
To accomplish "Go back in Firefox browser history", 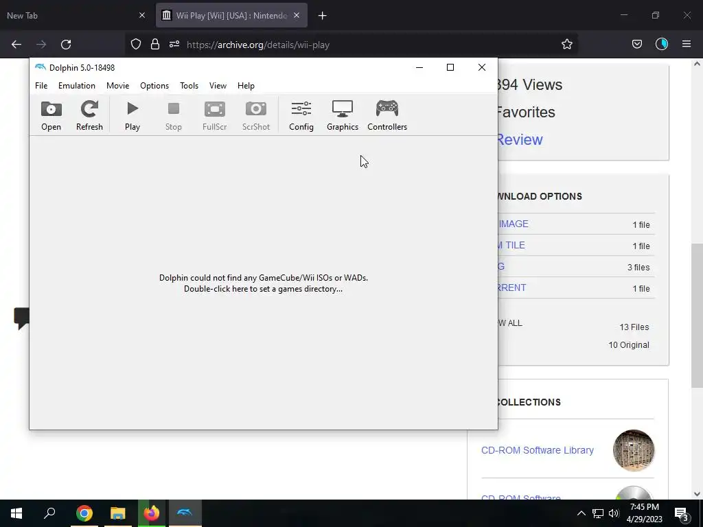I will (x=16, y=45).
